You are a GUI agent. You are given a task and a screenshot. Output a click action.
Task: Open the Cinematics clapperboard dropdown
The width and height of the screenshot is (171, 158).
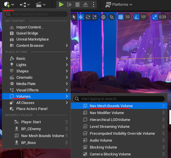coord(40,5)
